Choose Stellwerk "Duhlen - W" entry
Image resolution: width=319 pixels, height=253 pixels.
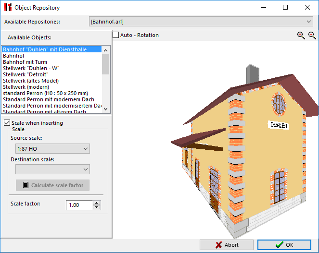click(x=51, y=68)
